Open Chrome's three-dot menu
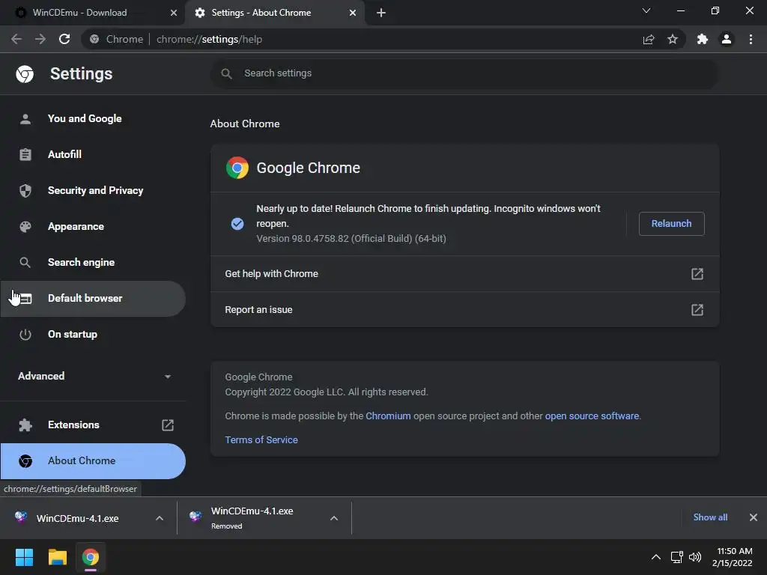This screenshot has width=767, height=575. click(751, 39)
